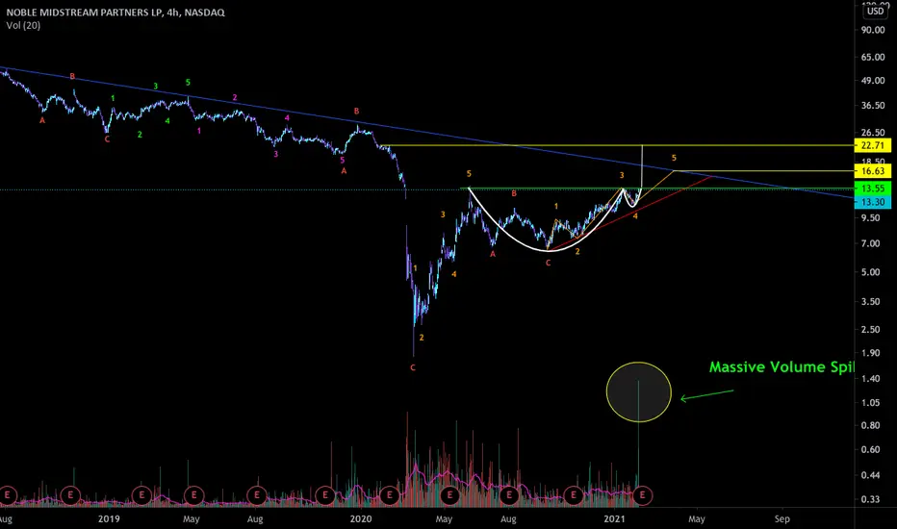This screenshot has width=897, height=529.
Task: Select the yellow ellipse drawing around the spike
Action: point(638,392)
